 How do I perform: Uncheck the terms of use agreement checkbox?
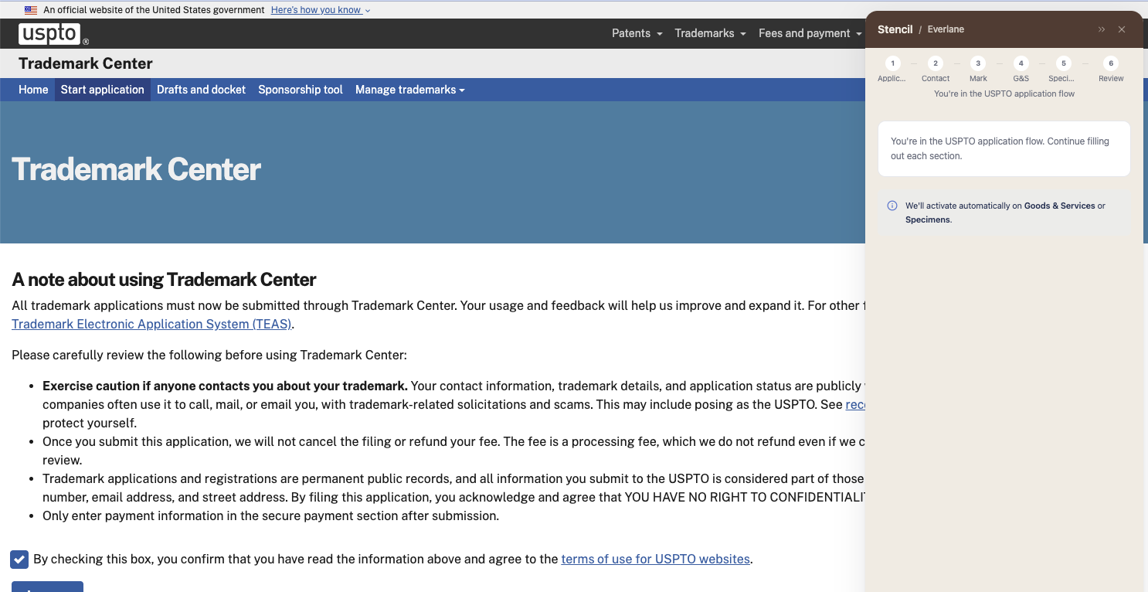pyautogui.click(x=20, y=560)
